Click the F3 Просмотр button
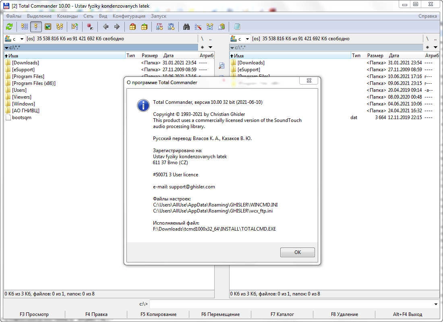The height and width of the screenshot is (322, 443). coord(34,314)
